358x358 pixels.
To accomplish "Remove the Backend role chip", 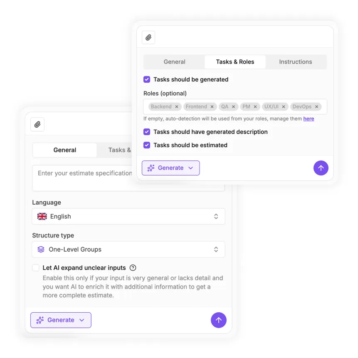I will [177, 106].
